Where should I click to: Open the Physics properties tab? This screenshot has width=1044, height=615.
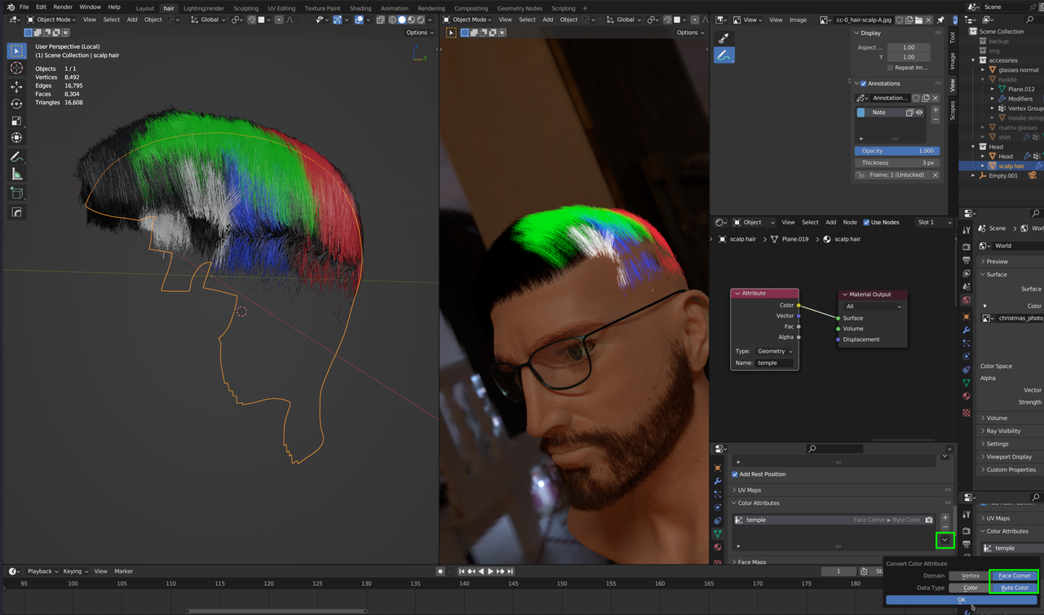coord(718,507)
